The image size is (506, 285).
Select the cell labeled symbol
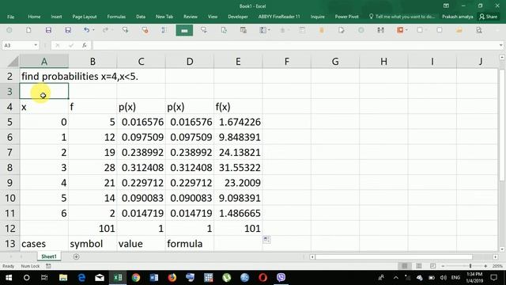93,243
